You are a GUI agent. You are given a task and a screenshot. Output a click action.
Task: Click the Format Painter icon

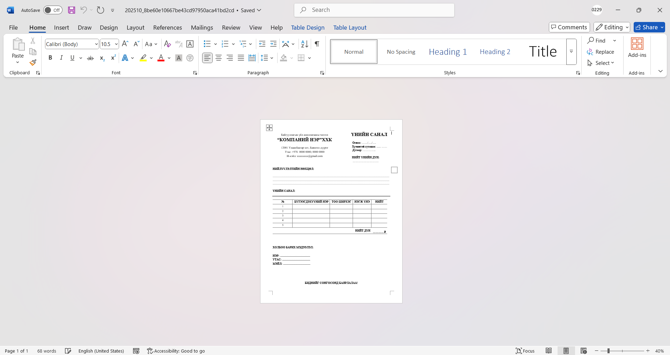(33, 63)
